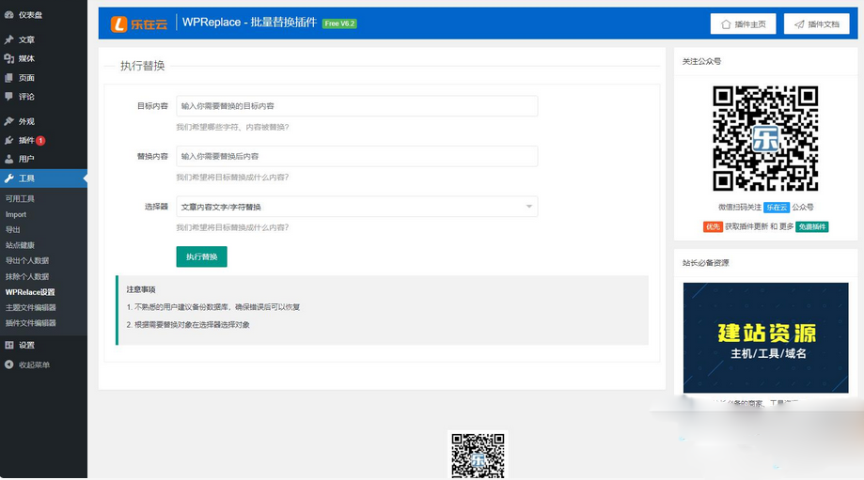
Task: Open WPRelace设置 submenu item
Action: click(x=30, y=292)
